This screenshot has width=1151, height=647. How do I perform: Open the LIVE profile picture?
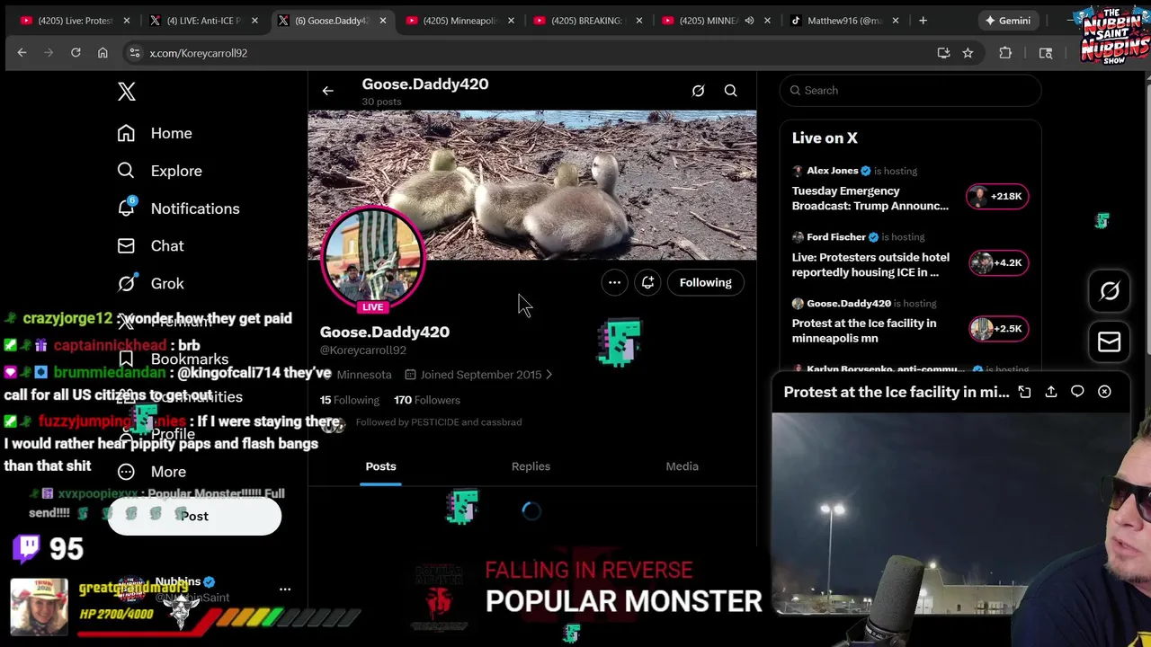[372, 259]
